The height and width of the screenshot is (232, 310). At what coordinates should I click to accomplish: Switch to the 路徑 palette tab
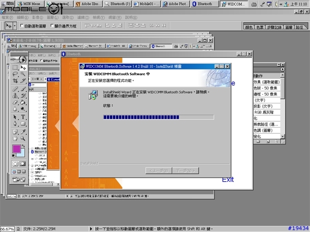point(299,27)
